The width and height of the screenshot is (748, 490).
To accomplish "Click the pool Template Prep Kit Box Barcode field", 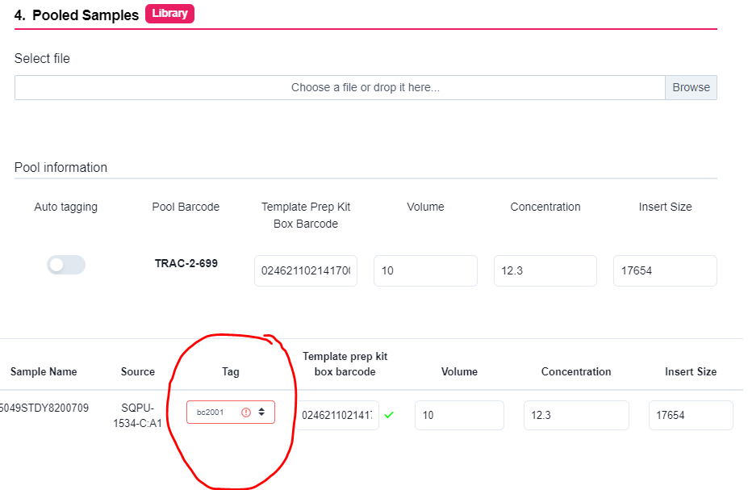I will [x=306, y=270].
